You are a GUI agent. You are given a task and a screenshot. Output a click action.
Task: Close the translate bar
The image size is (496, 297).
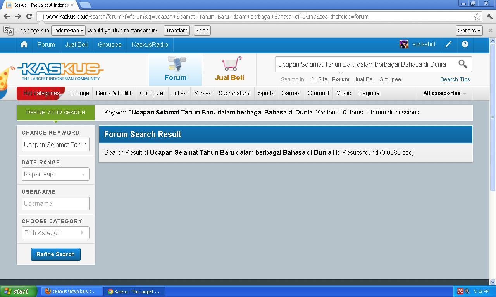click(x=490, y=31)
